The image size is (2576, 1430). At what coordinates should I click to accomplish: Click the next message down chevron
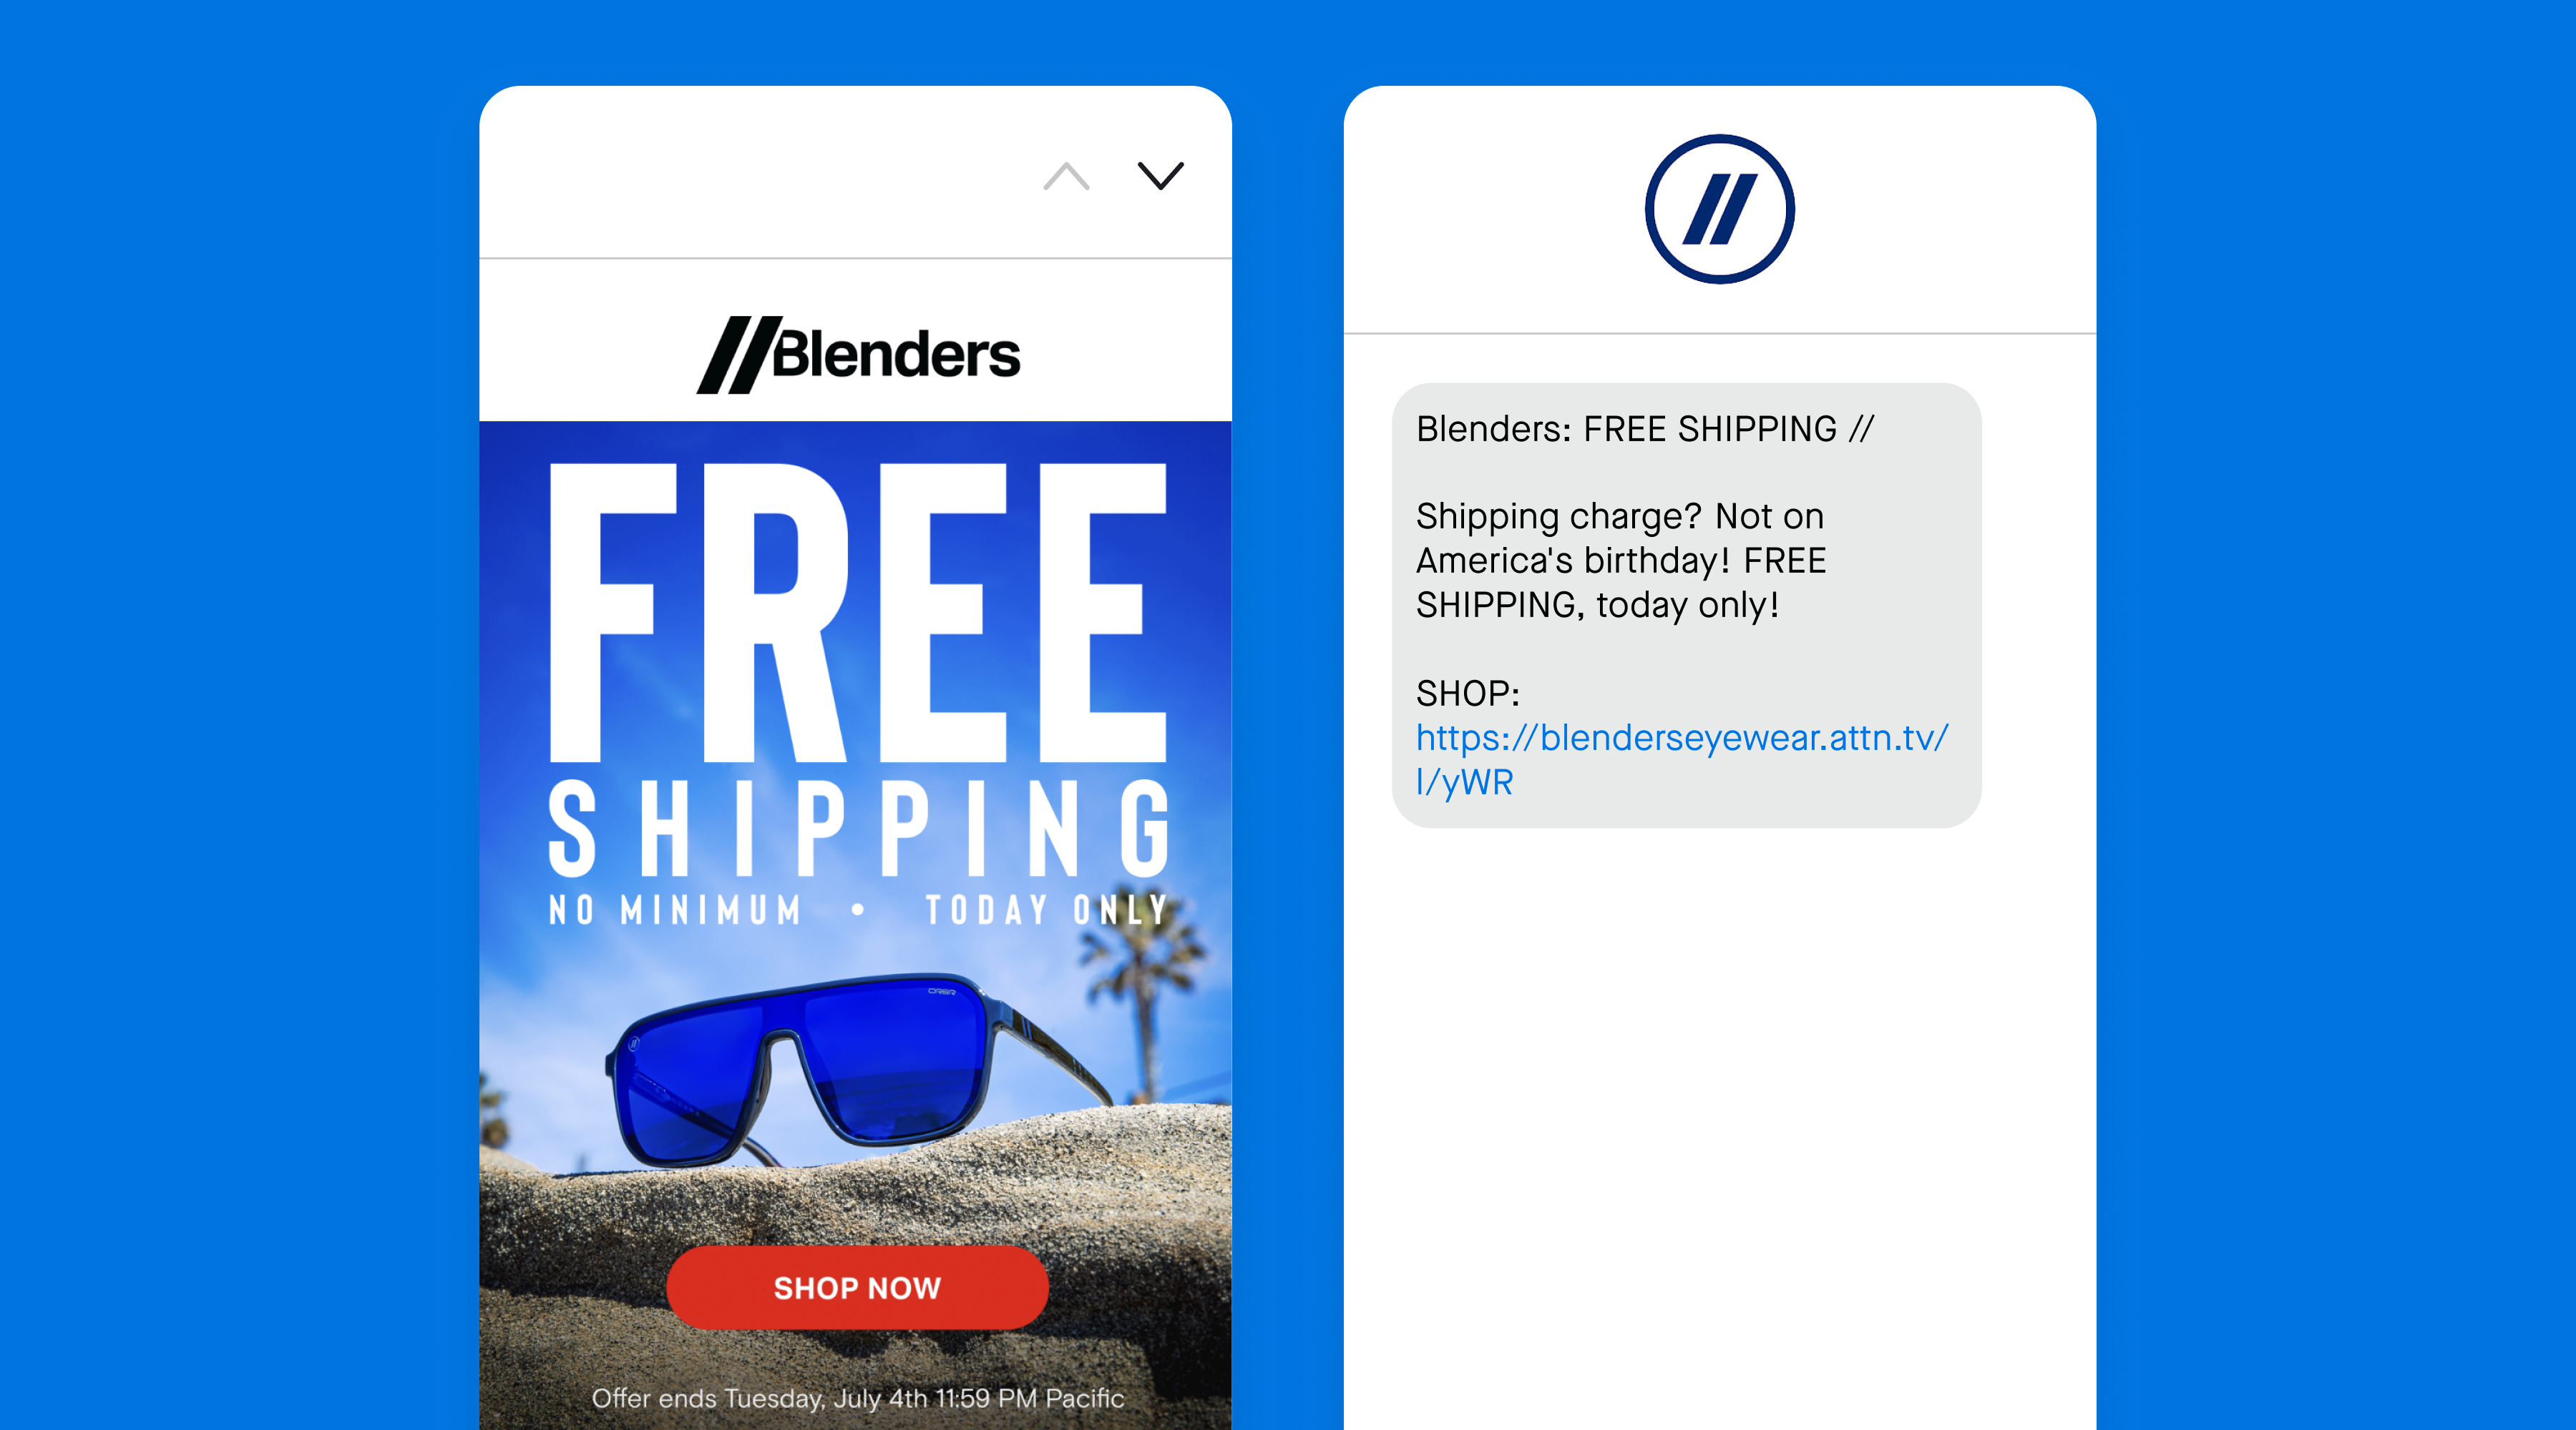[1160, 176]
